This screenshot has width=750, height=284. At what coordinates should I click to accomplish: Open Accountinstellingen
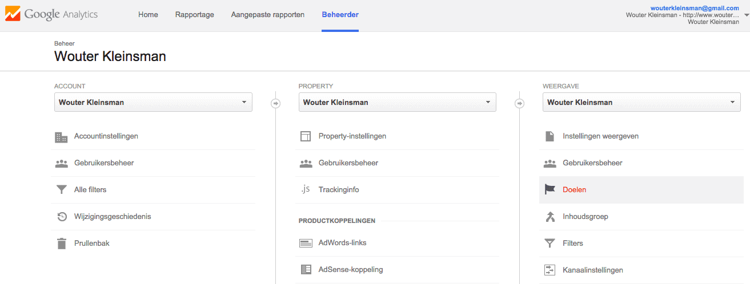(x=106, y=136)
